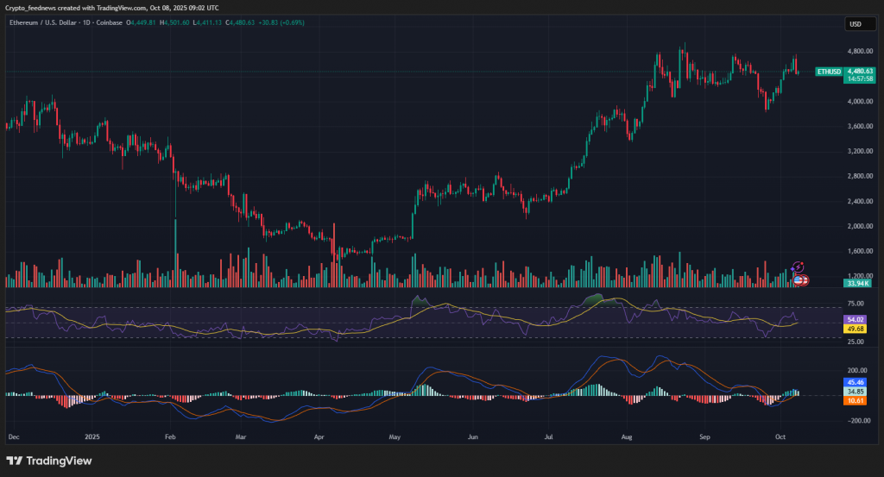This screenshot has width=884, height=477.
Task: Click the 2025 year marker on time axis
Action: pos(93,437)
